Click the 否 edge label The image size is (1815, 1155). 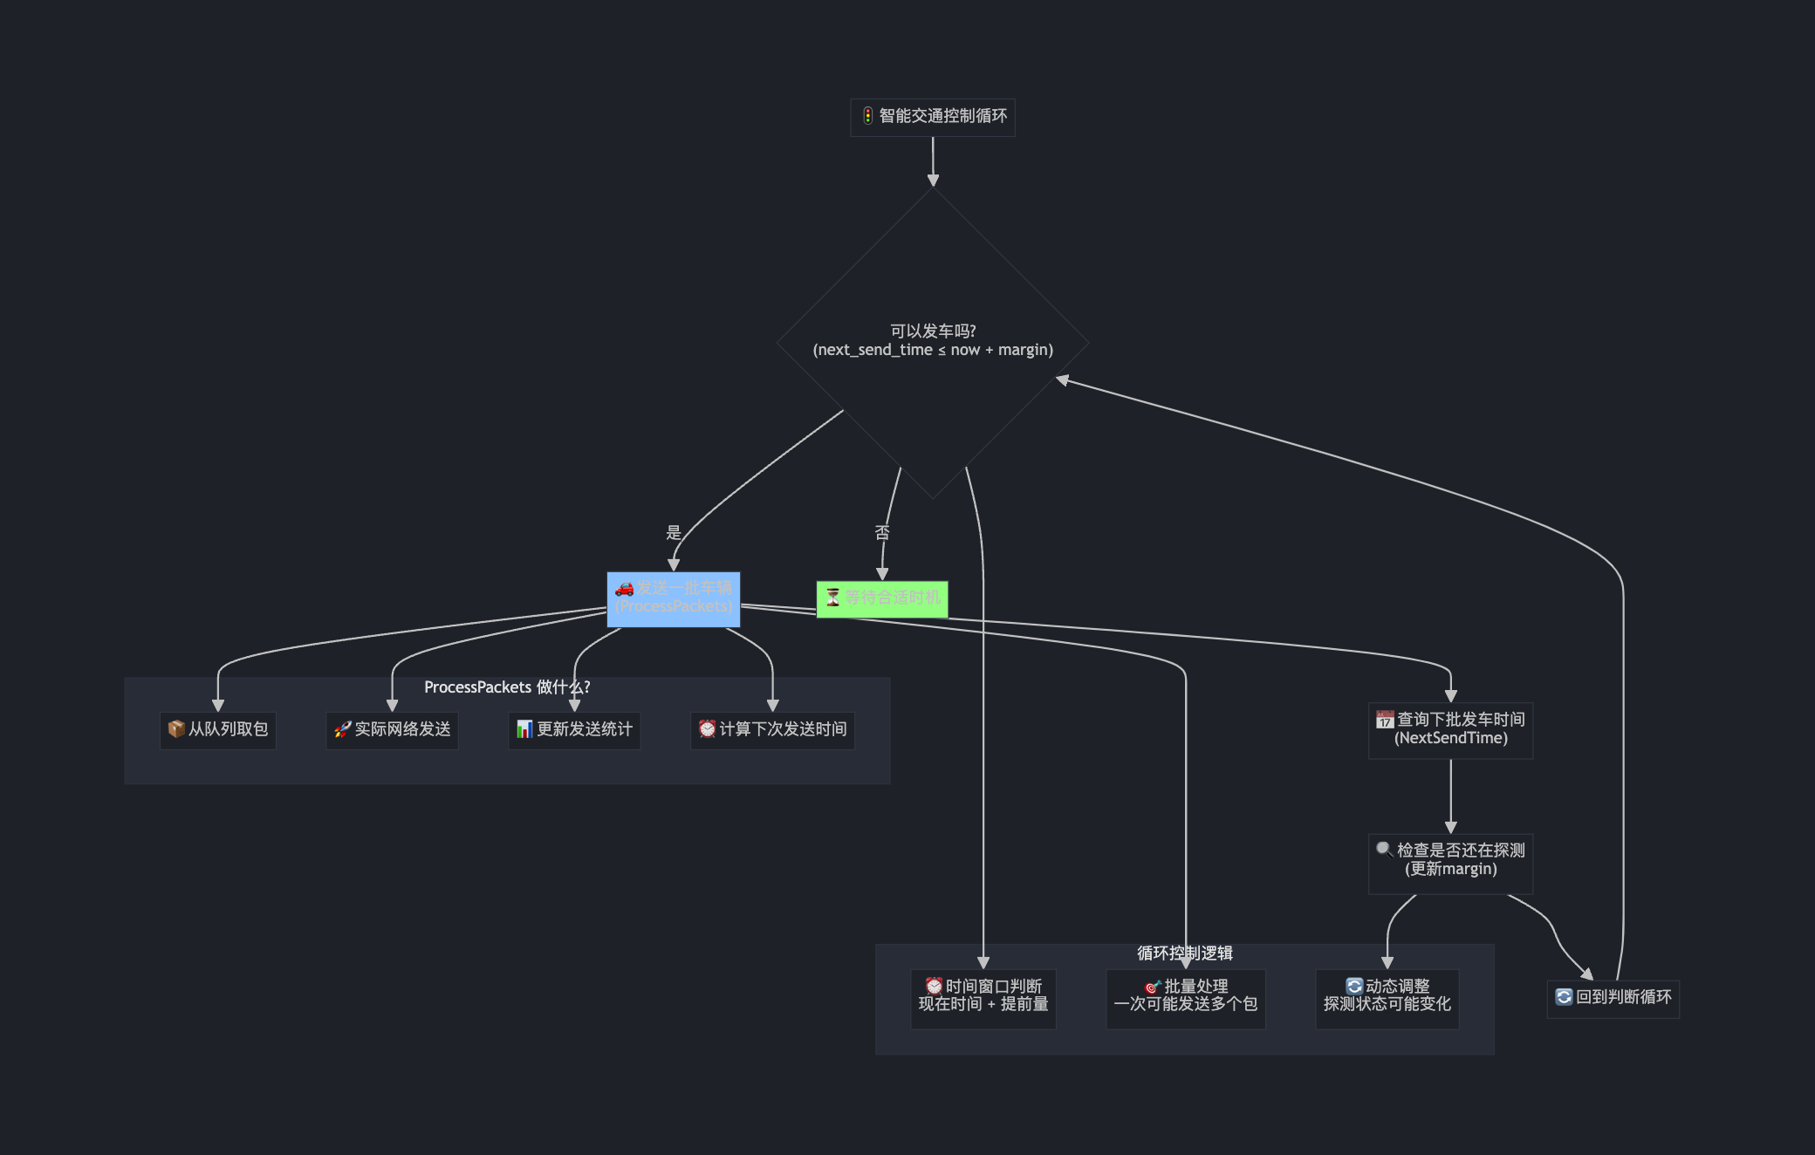point(882,532)
